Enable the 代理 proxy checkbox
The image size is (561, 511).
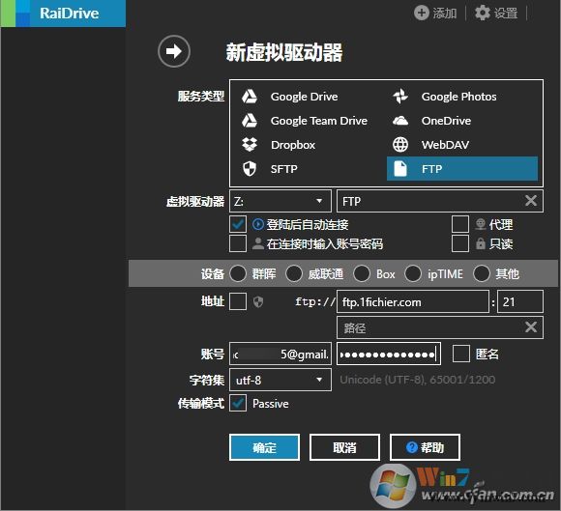tap(460, 224)
